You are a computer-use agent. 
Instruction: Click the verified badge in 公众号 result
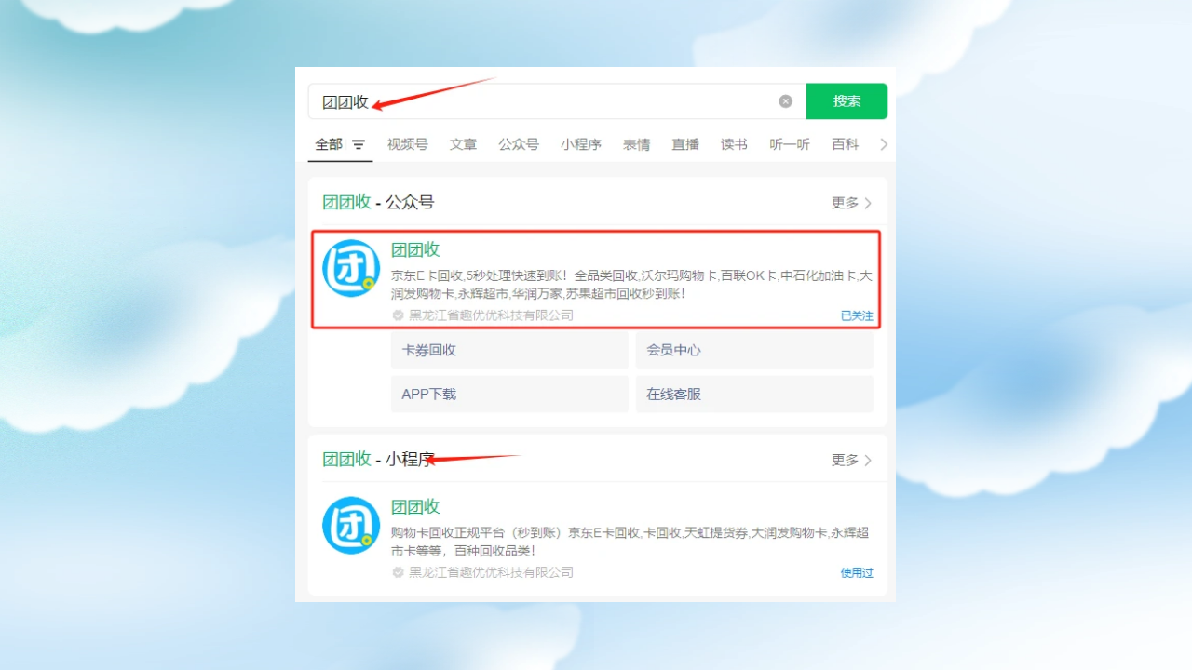[398, 315]
